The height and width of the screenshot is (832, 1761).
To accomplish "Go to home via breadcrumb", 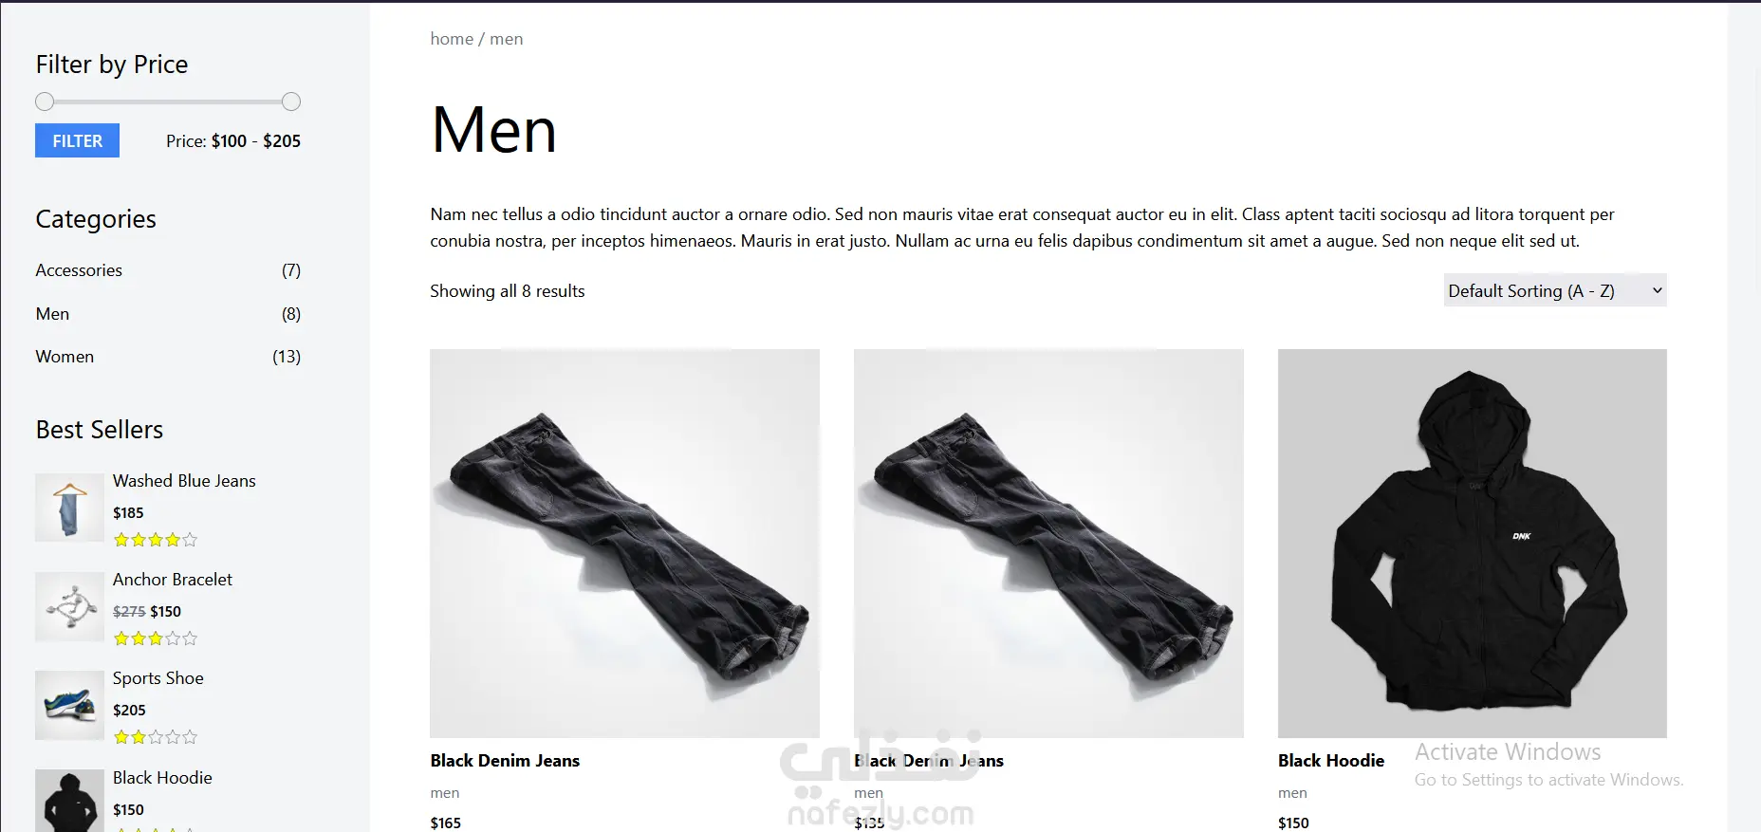I will tap(452, 39).
